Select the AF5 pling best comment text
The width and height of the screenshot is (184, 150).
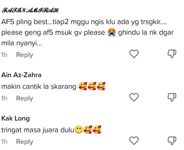[x=87, y=33]
